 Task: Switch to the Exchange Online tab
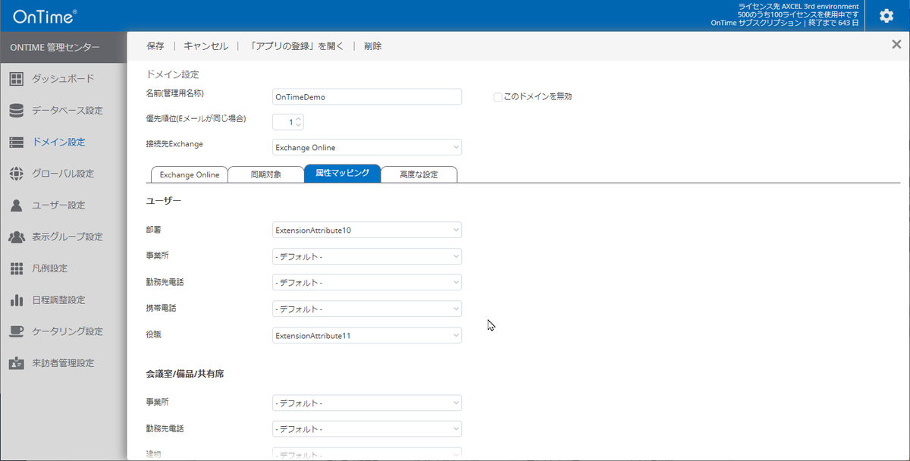(x=190, y=174)
